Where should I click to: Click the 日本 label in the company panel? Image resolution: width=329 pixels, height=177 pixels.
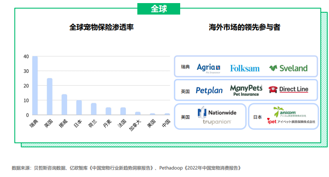coord(257,117)
